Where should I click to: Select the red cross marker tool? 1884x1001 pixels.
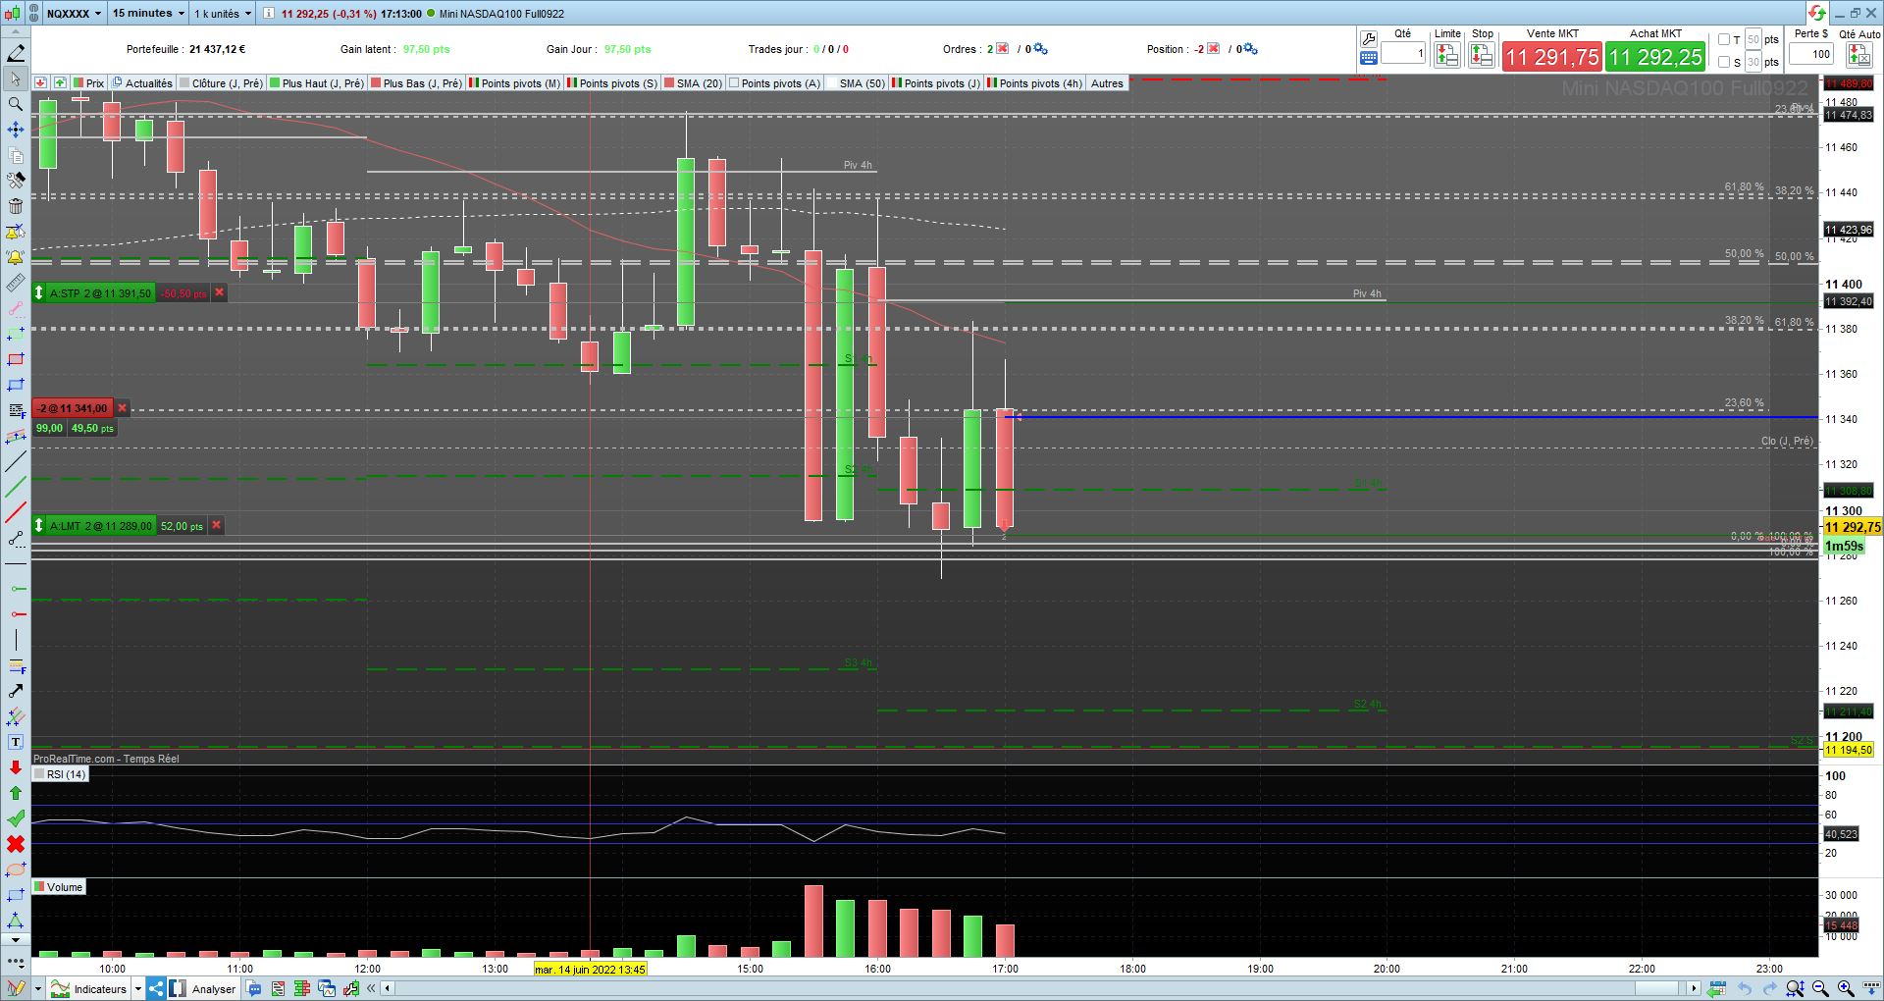pyautogui.click(x=16, y=844)
